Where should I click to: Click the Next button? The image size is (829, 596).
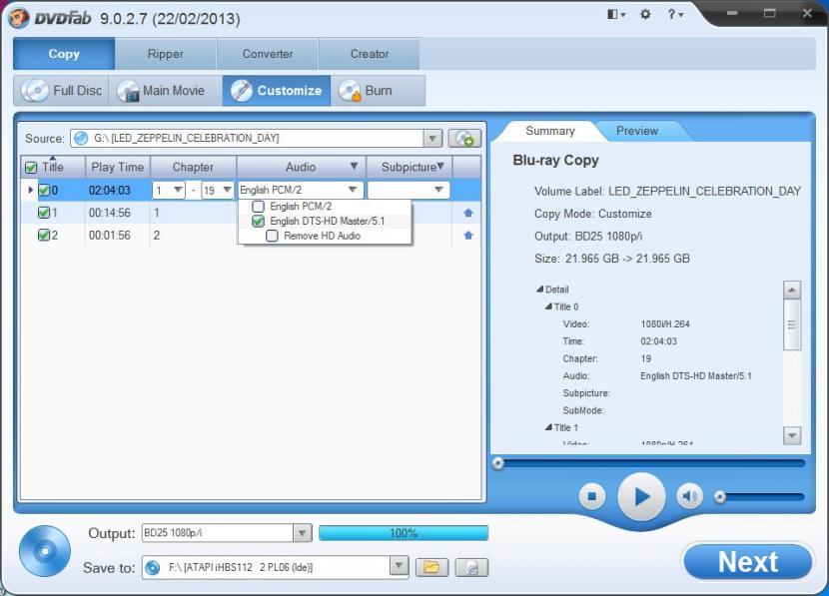[747, 562]
